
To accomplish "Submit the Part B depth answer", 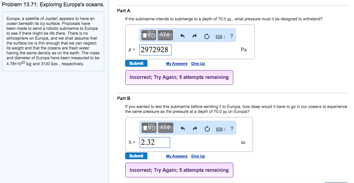I will [x=136, y=156].
